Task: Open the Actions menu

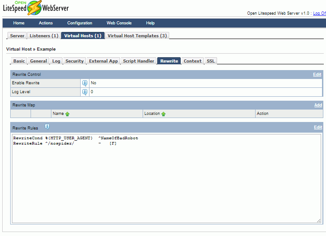Action: click(46, 23)
